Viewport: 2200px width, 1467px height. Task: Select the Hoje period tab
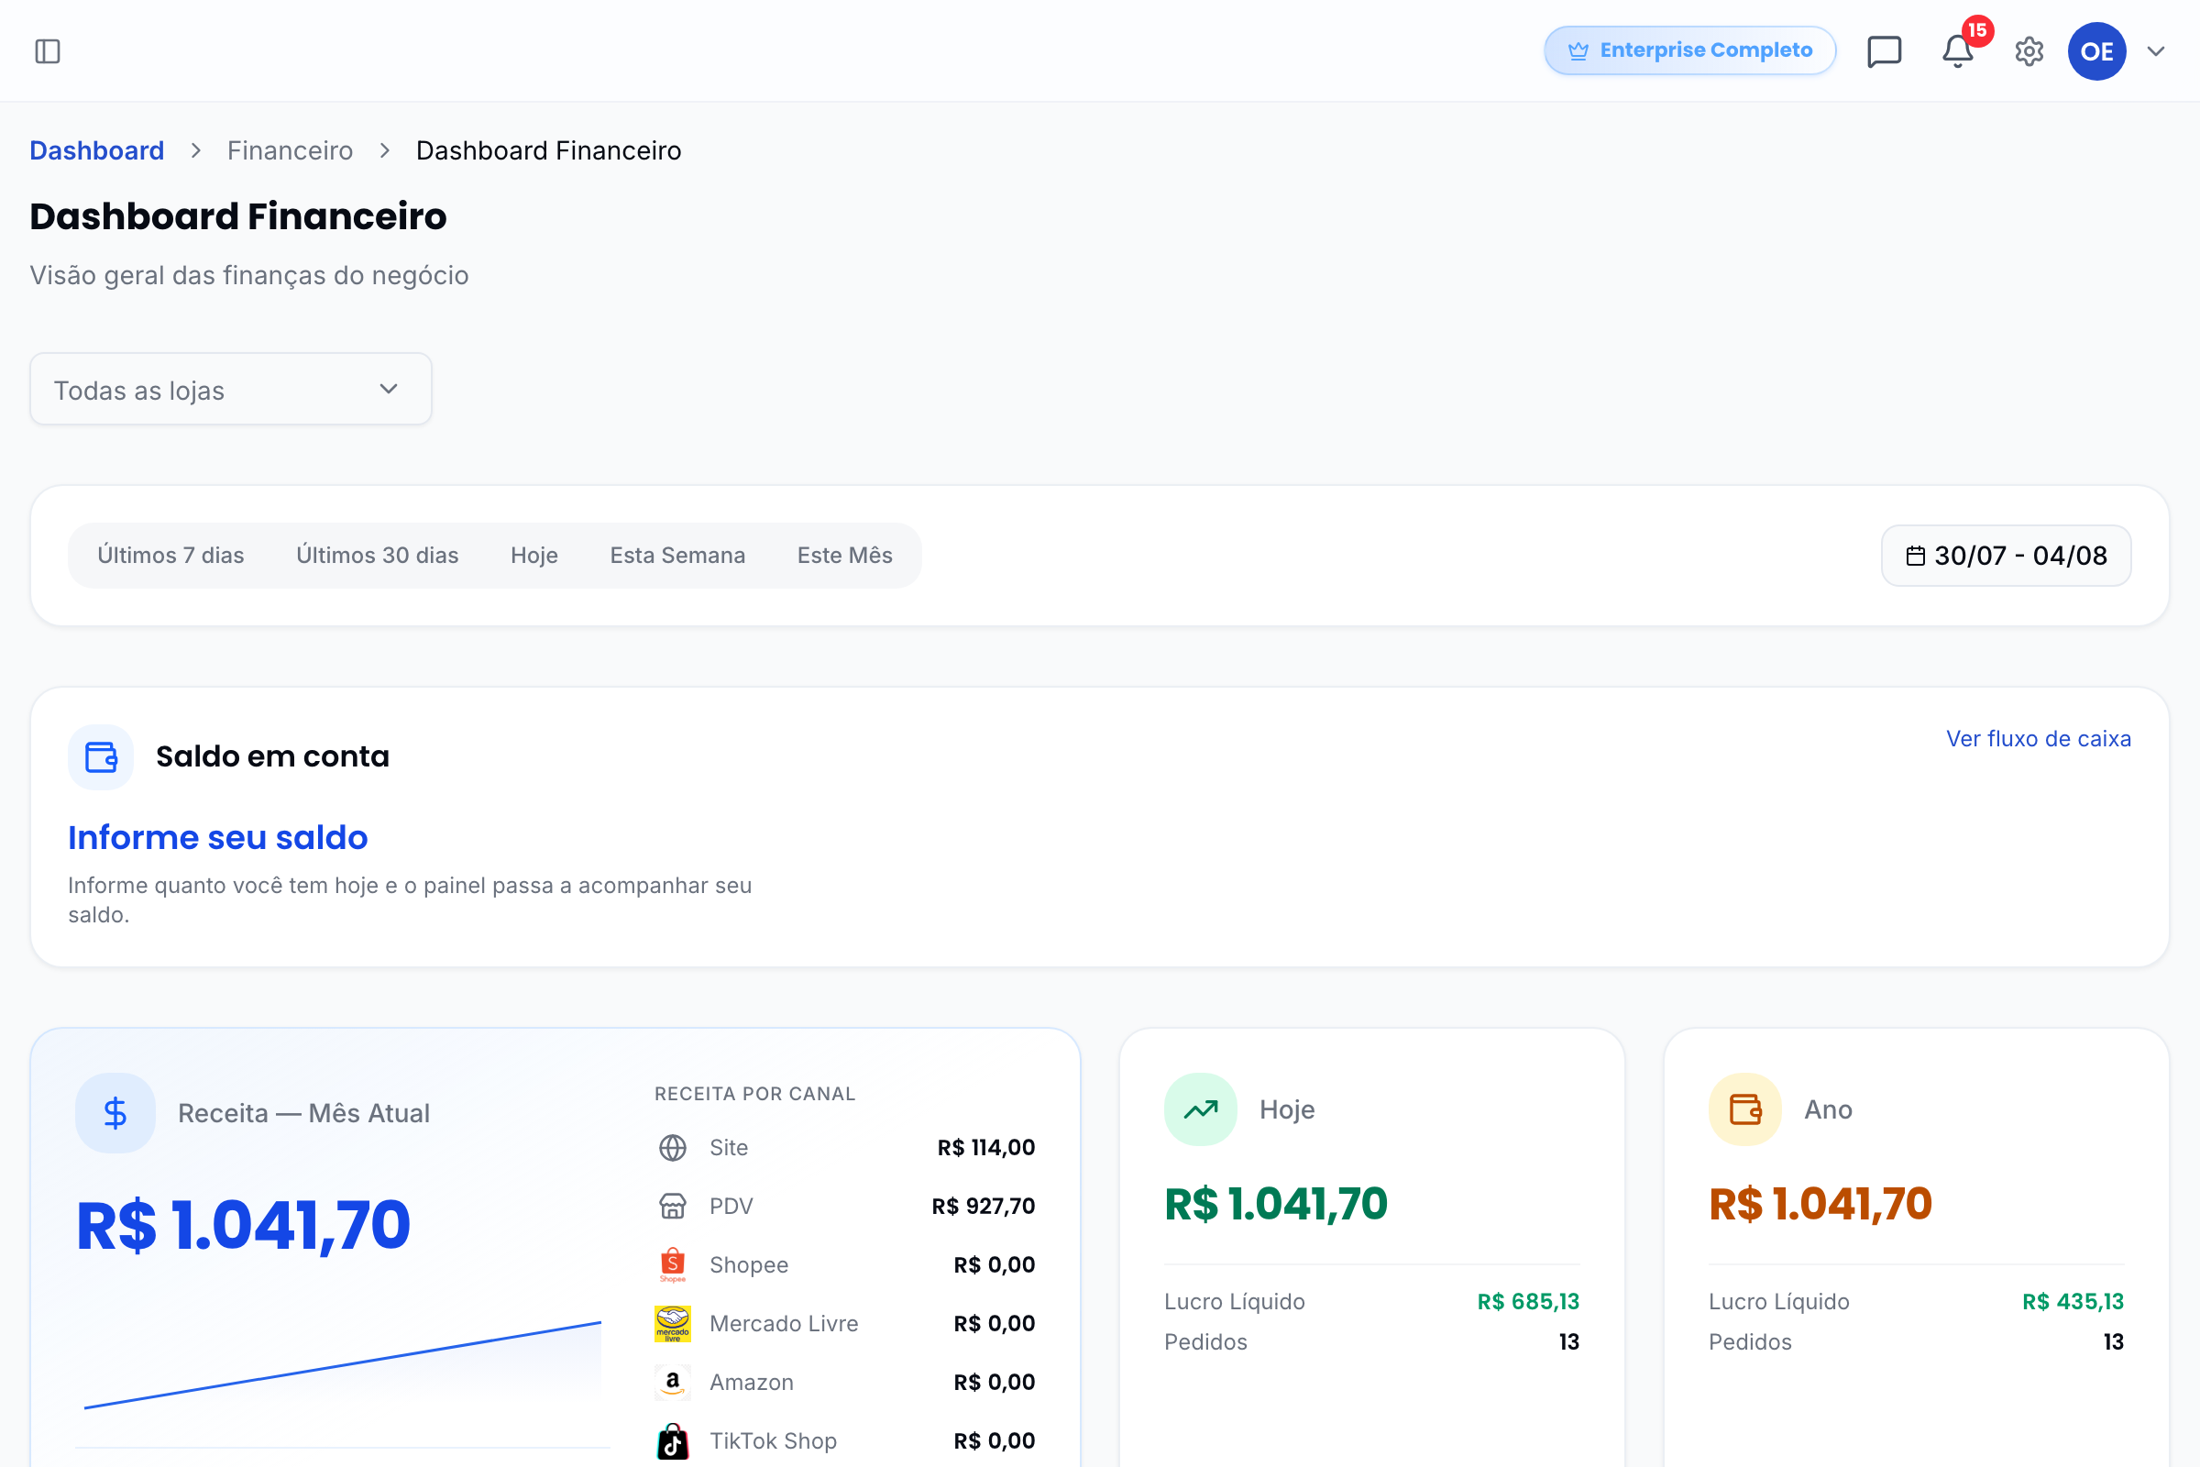pos(534,556)
